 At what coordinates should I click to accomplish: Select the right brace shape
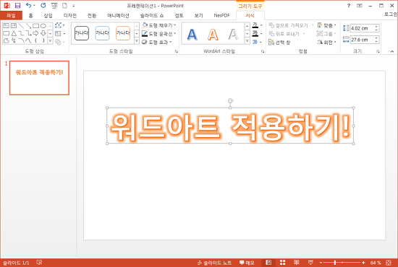pyautogui.click(x=43, y=40)
